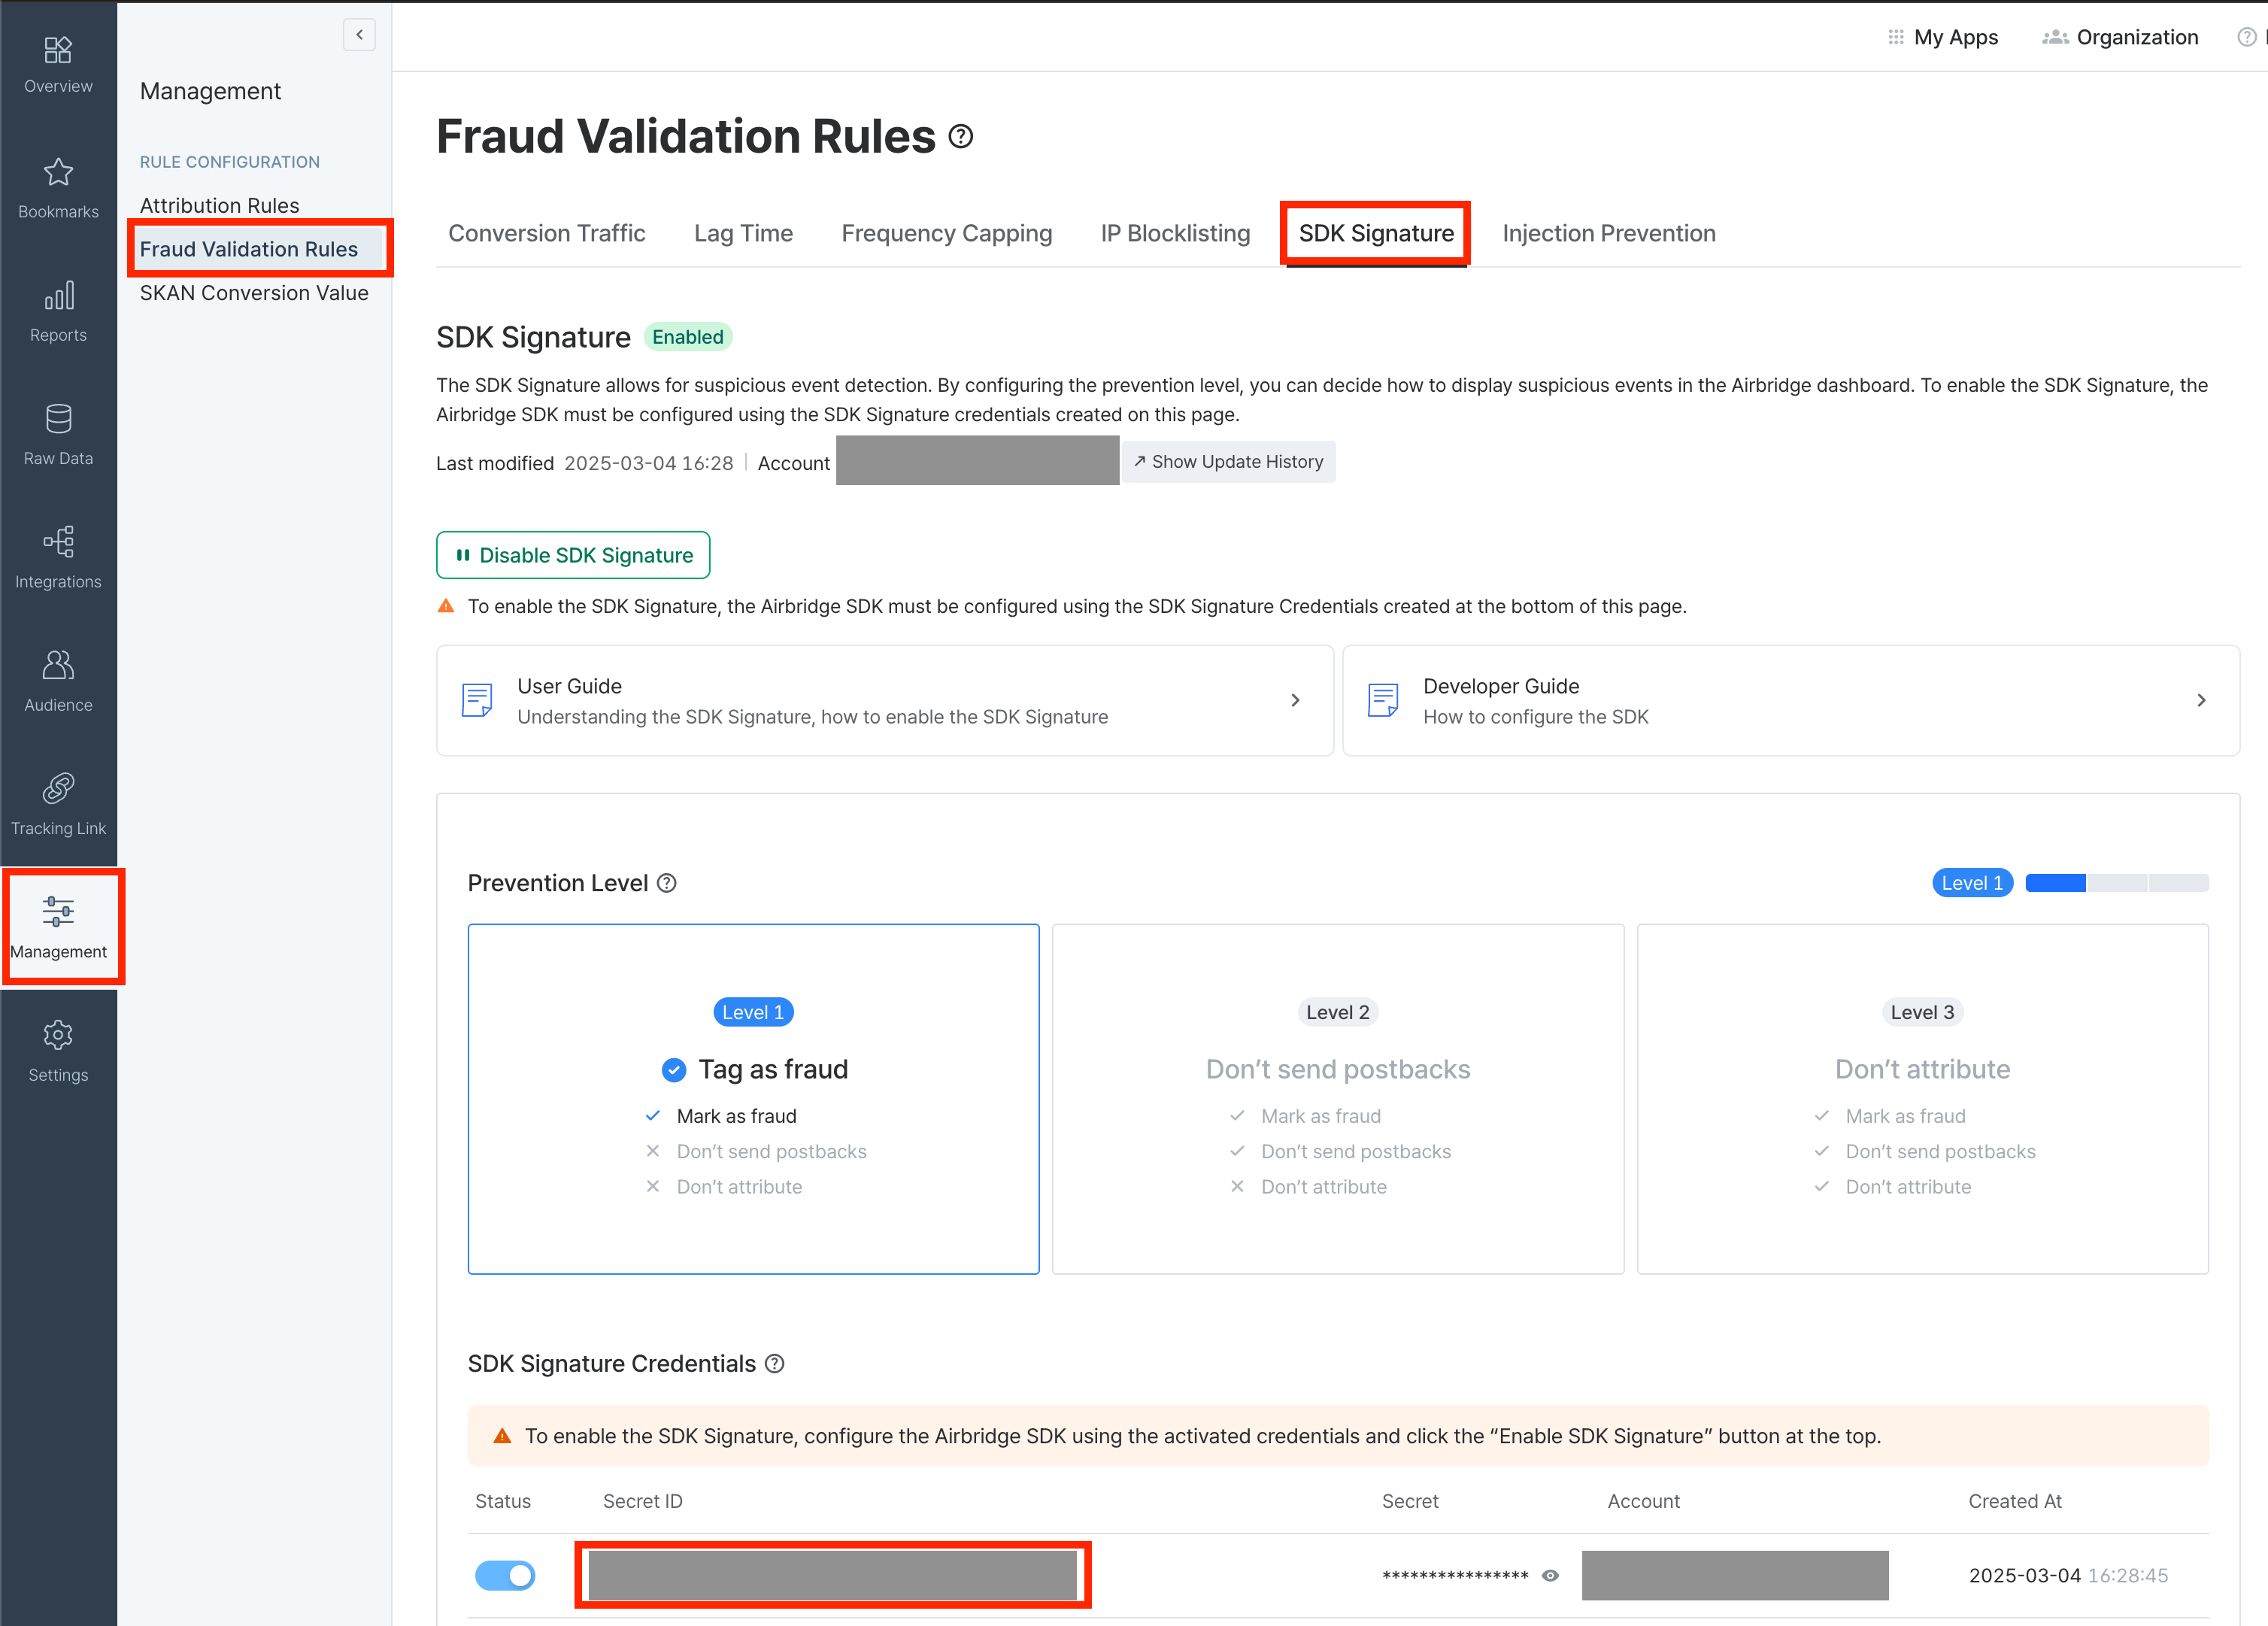This screenshot has height=1626, width=2268.
Task: Collapse the Management side panel
Action: (x=359, y=35)
